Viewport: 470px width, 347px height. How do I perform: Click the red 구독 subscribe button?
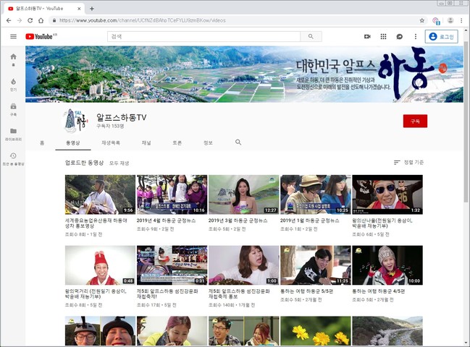(415, 121)
